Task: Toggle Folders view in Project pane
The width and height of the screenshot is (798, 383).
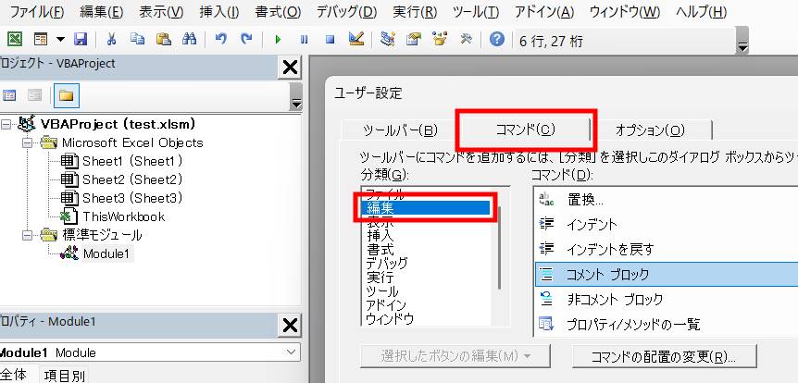Action: click(x=66, y=95)
